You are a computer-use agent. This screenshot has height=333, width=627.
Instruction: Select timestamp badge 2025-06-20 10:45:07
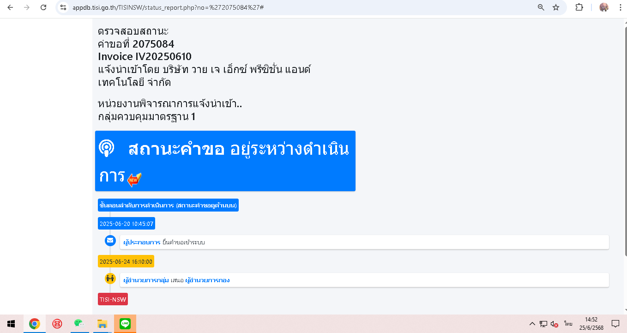[x=127, y=224]
